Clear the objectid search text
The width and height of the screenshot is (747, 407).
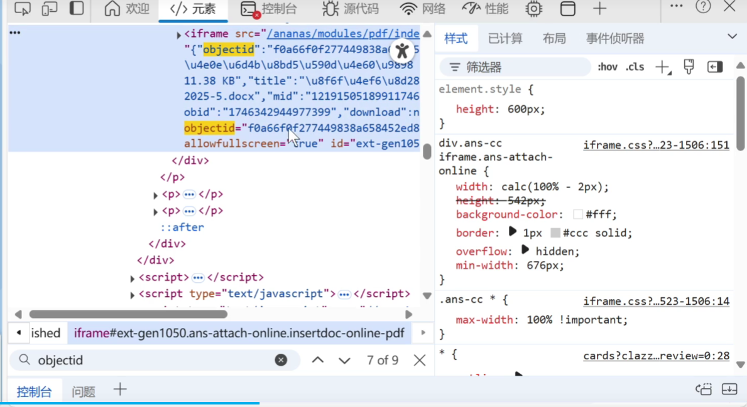click(x=281, y=360)
